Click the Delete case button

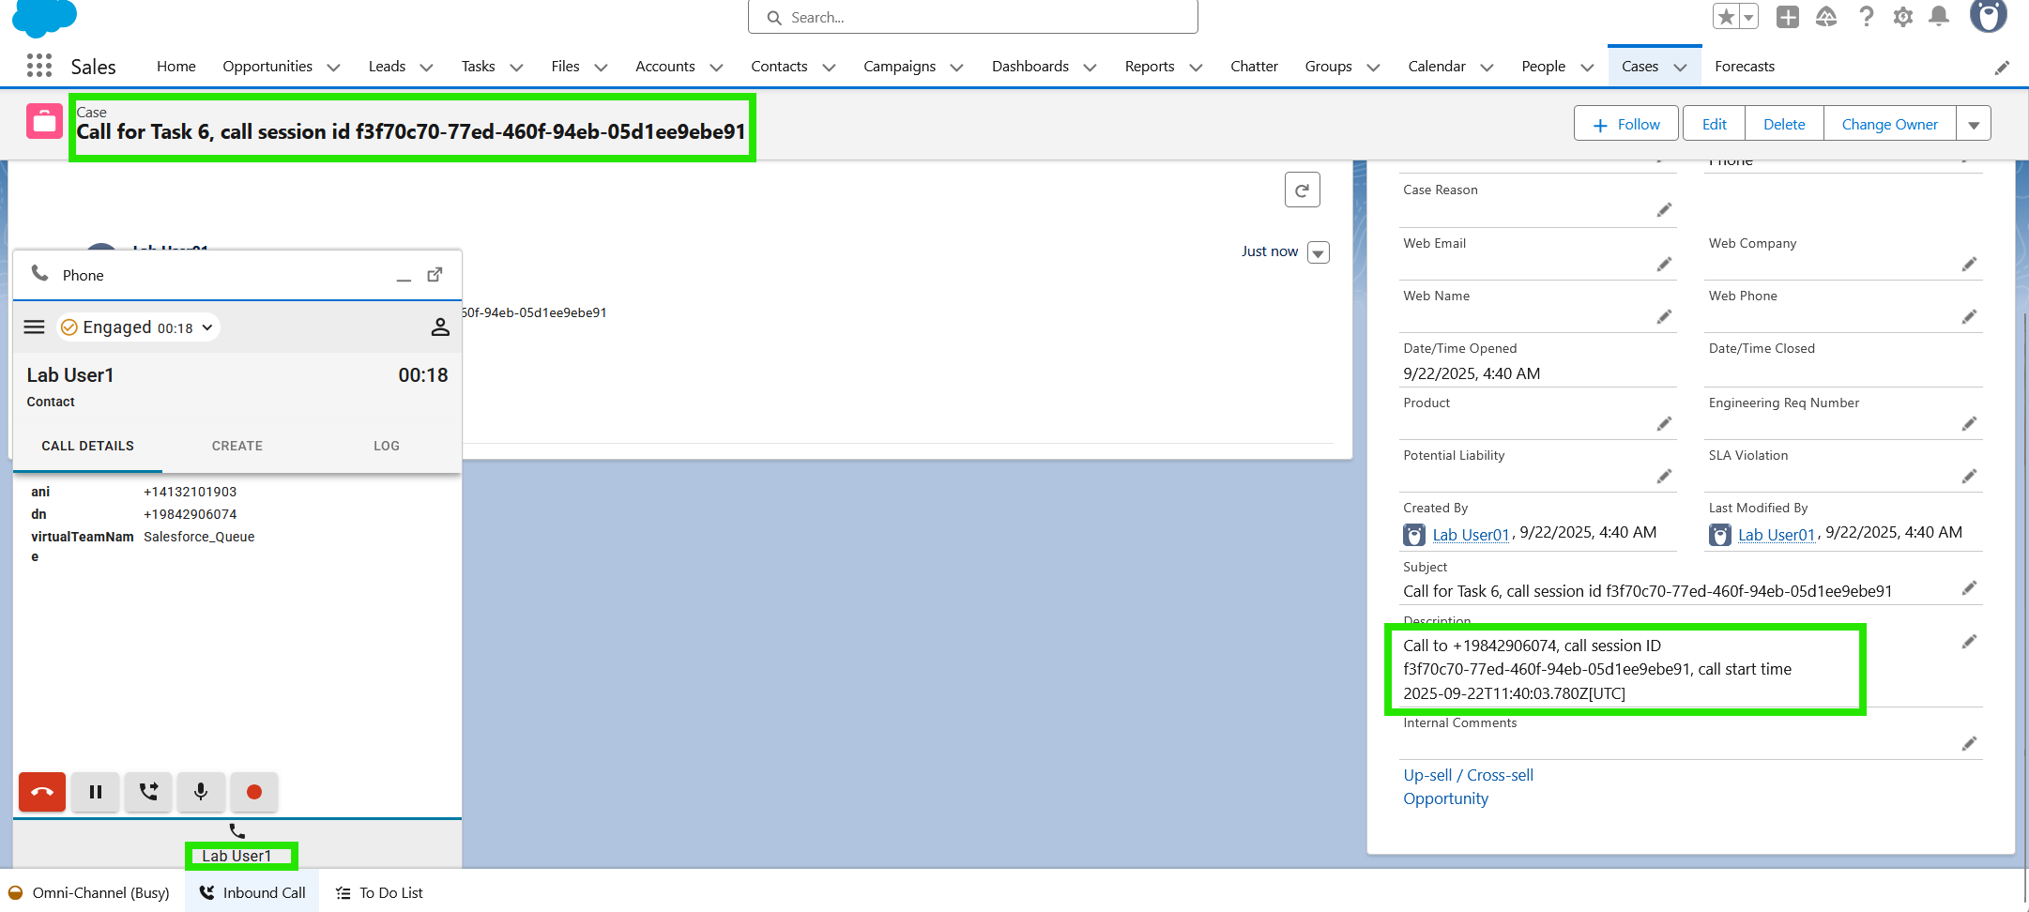[x=1784, y=124]
